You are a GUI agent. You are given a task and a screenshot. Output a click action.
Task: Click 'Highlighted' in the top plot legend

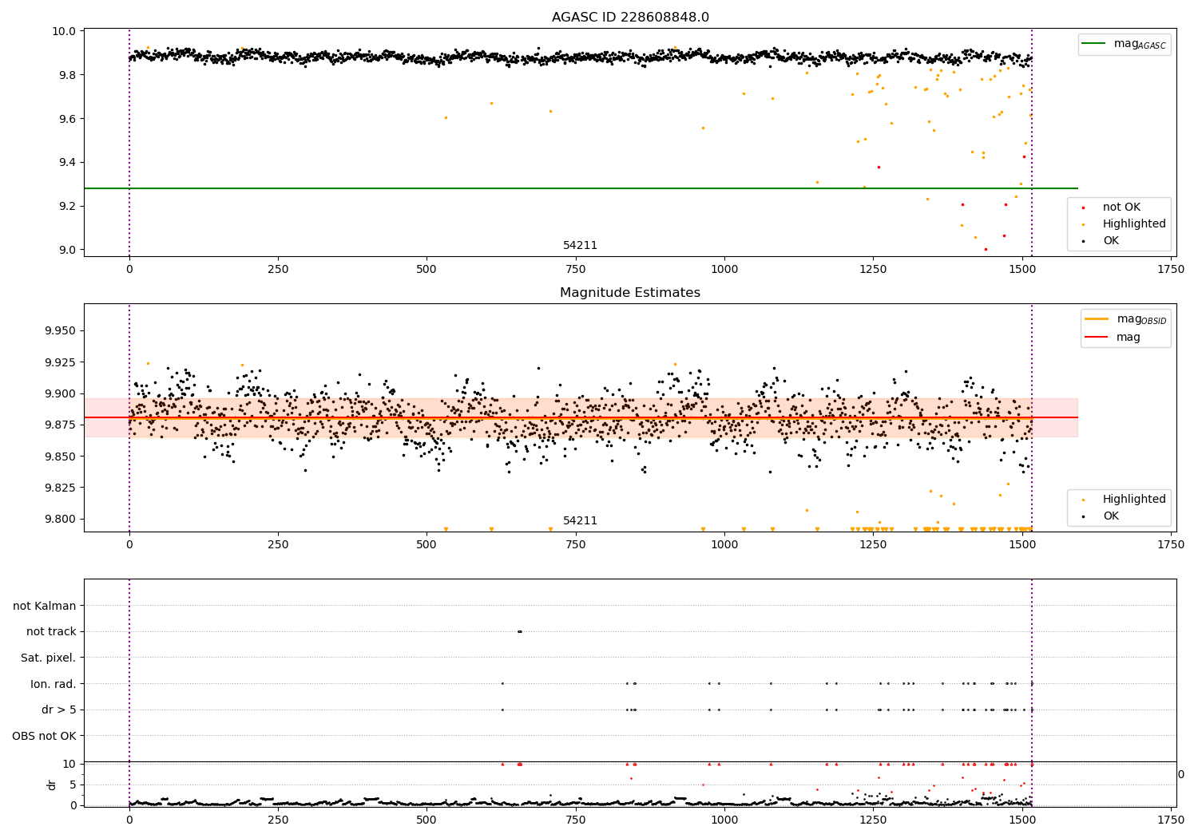[1134, 224]
